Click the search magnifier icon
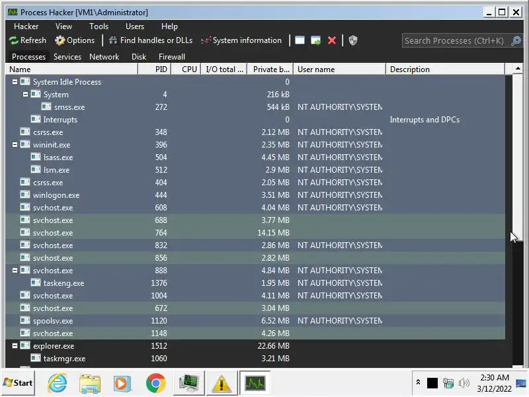Screen dimensions: 529x397 (x=516, y=41)
